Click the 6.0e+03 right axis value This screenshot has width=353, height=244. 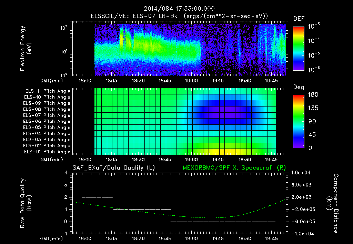pos(301,185)
